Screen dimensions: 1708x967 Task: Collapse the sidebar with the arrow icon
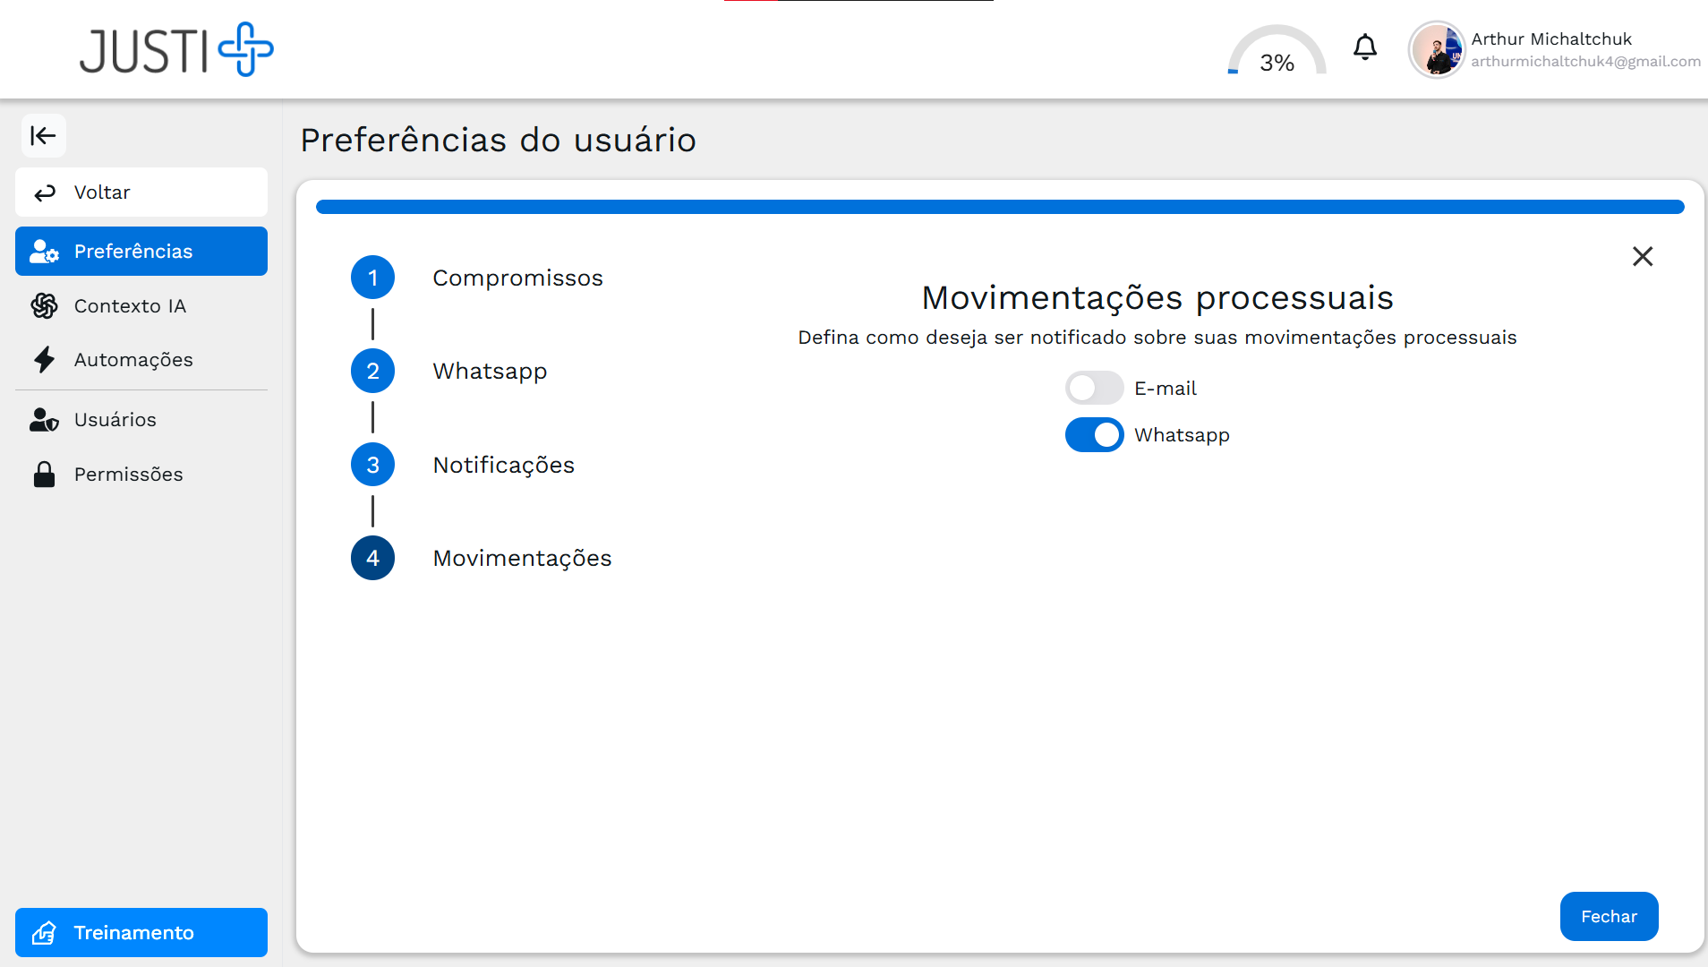pyautogui.click(x=44, y=135)
